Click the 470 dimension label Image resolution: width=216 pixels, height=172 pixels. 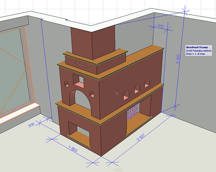point(161,26)
